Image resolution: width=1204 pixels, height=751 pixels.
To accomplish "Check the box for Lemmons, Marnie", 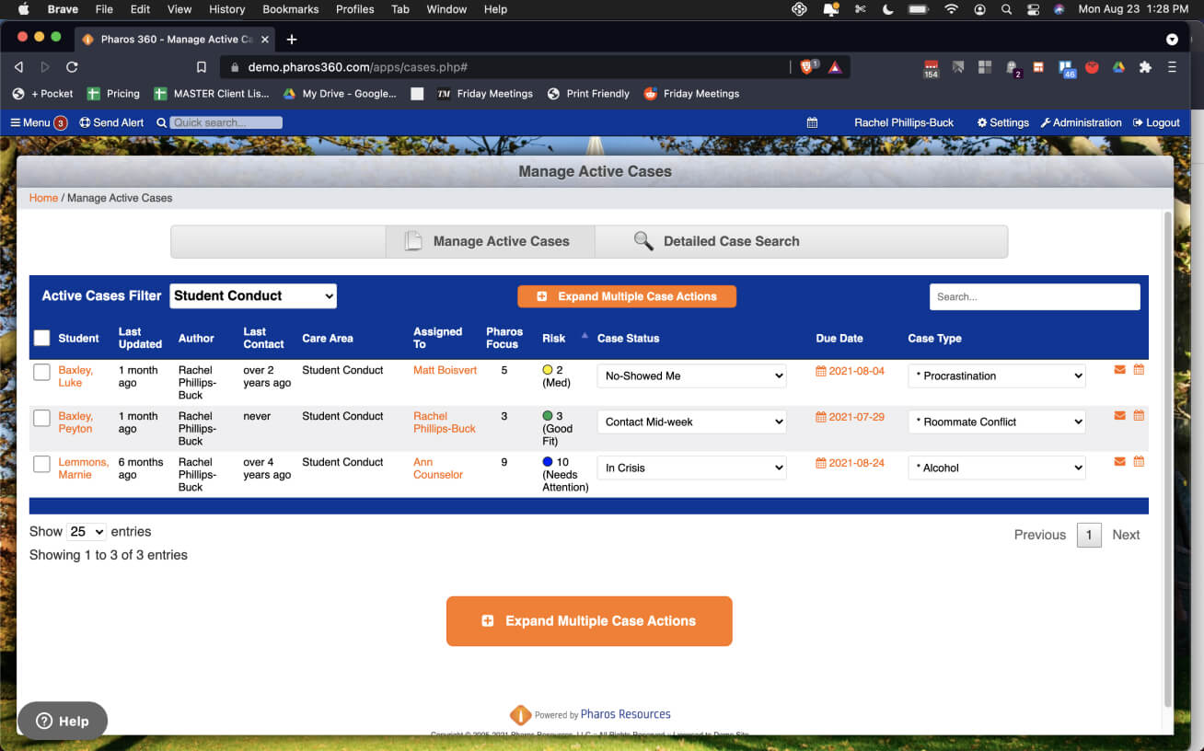I will pyautogui.click(x=41, y=464).
